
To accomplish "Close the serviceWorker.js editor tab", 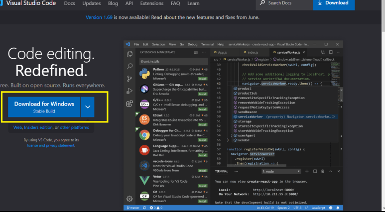I will point(304,53).
